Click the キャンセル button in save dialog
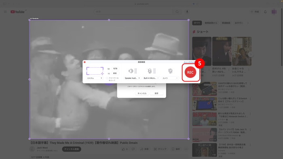 click(142, 93)
